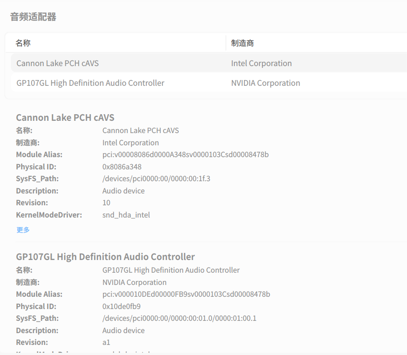Click the 更多 link under Cannon Lake details
Viewport: 407px width, 355px height.
(x=23, y=230)
